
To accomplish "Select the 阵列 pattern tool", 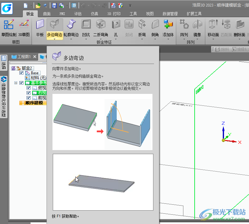I will (184, 28).
